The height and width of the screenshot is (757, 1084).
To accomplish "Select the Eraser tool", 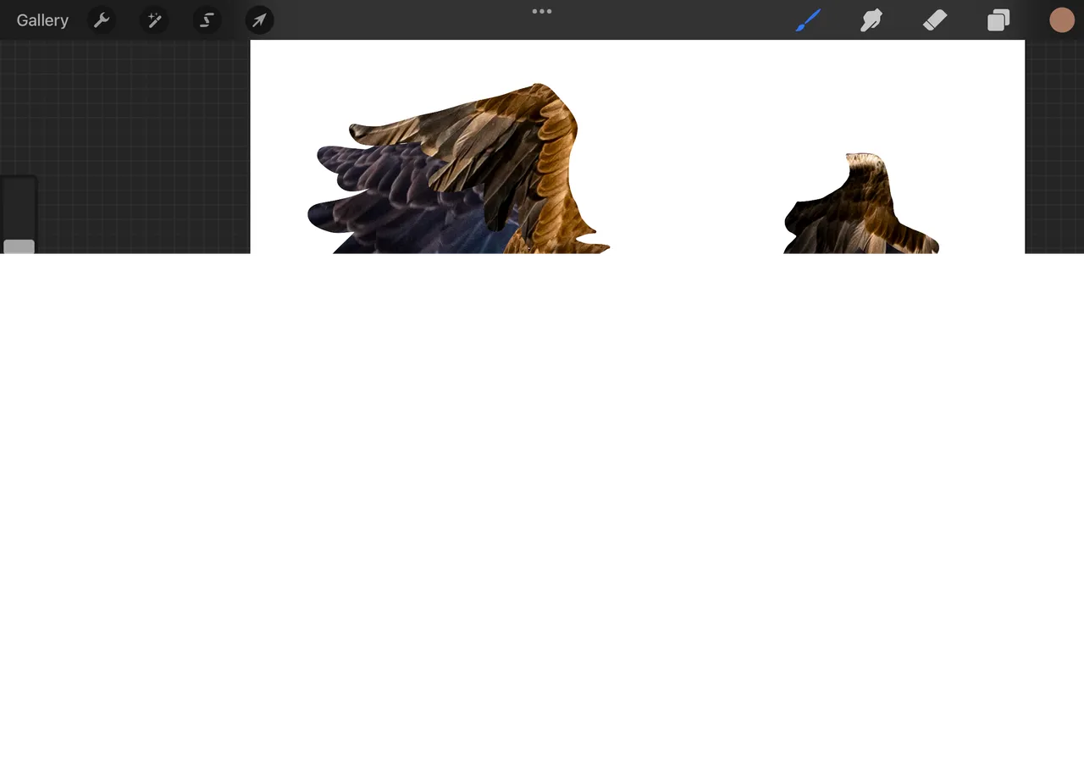I will [935, 20].
